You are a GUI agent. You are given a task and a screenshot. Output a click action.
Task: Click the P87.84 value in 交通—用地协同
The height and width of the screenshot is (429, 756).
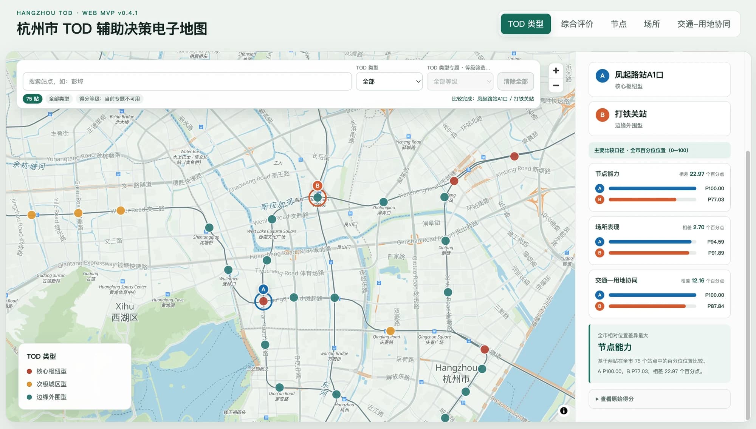click(x=716, y=306)
